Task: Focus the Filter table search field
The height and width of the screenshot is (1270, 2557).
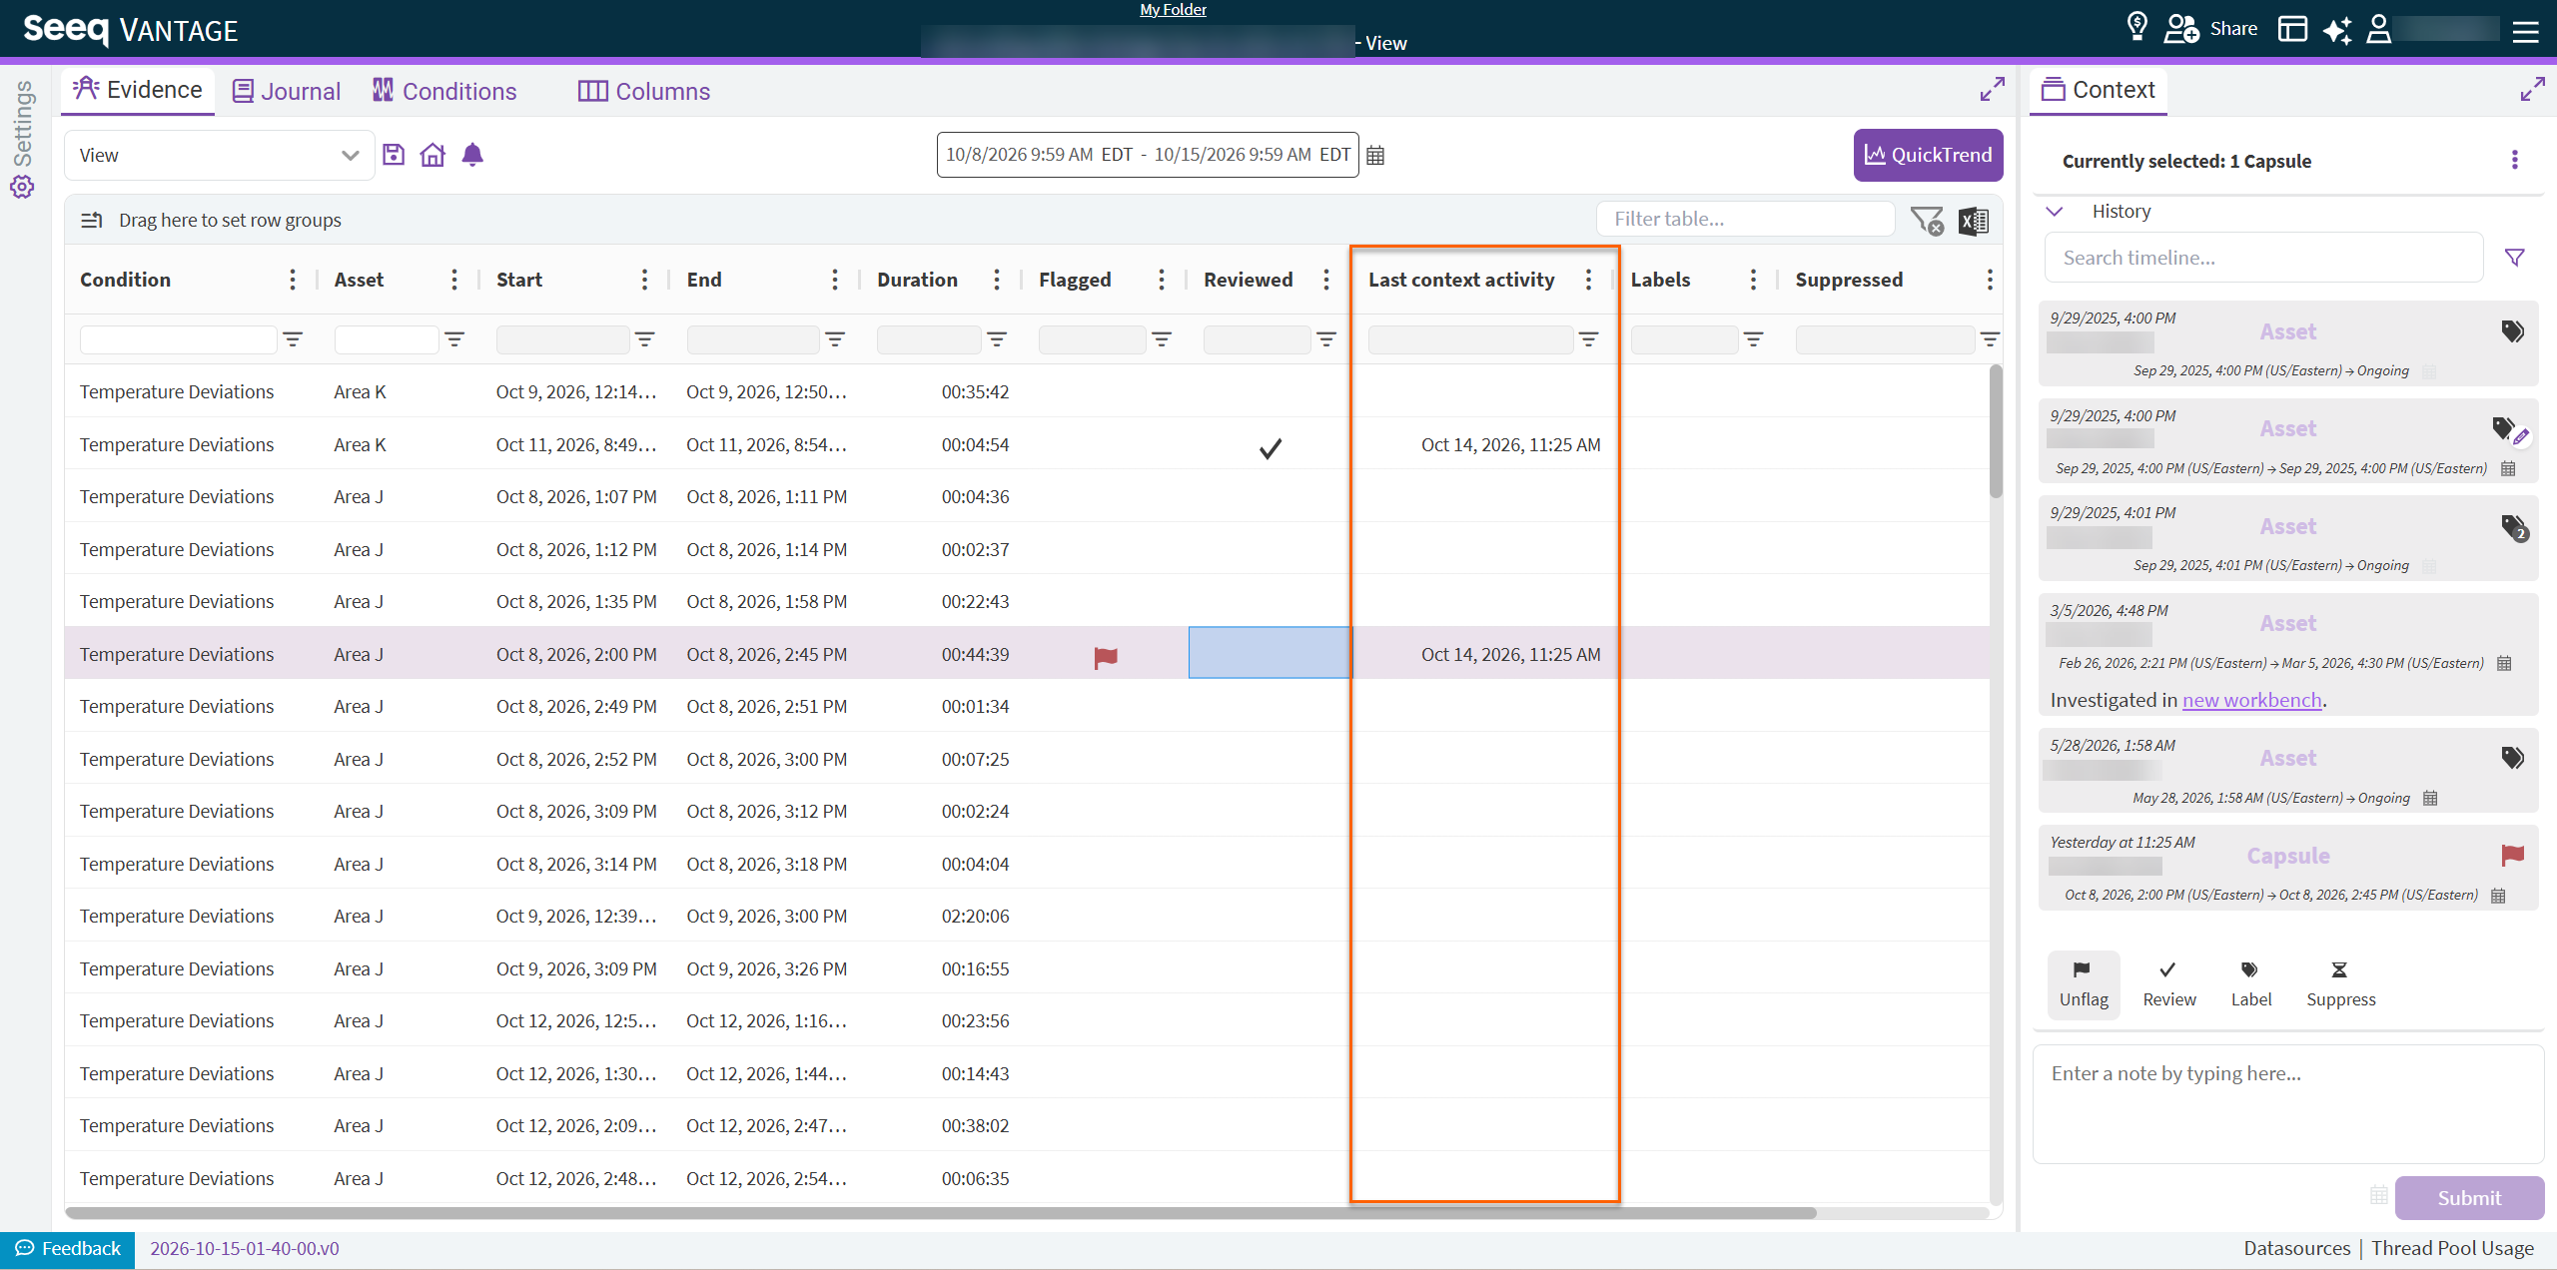Action: click(1745, 219)
